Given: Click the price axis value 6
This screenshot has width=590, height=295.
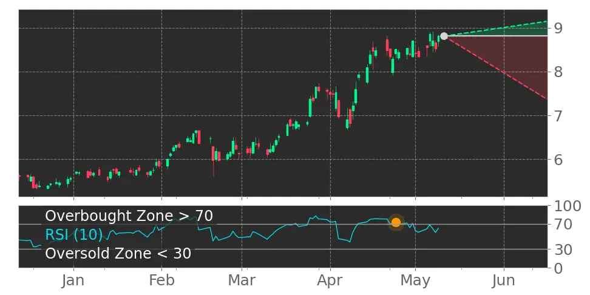Looking at the screenshot, I should [x=558, y=159].
